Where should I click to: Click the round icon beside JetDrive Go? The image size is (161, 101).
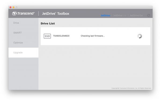pyautogui.click(x=148, y=16)
